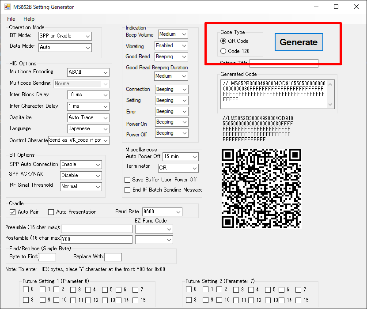Open the Error indication dropdown

pyautogui.click(x=171, y=111)
